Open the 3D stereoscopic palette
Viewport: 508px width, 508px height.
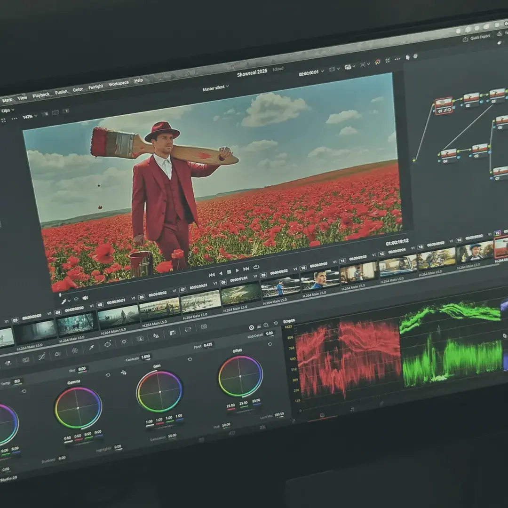(204, 326)
